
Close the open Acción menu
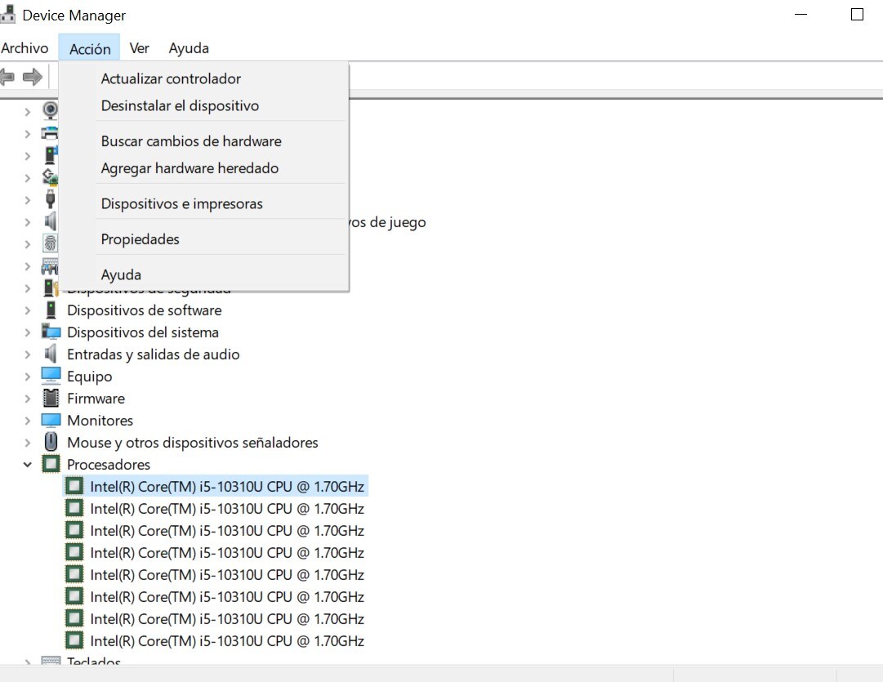(x=90, y=48)
